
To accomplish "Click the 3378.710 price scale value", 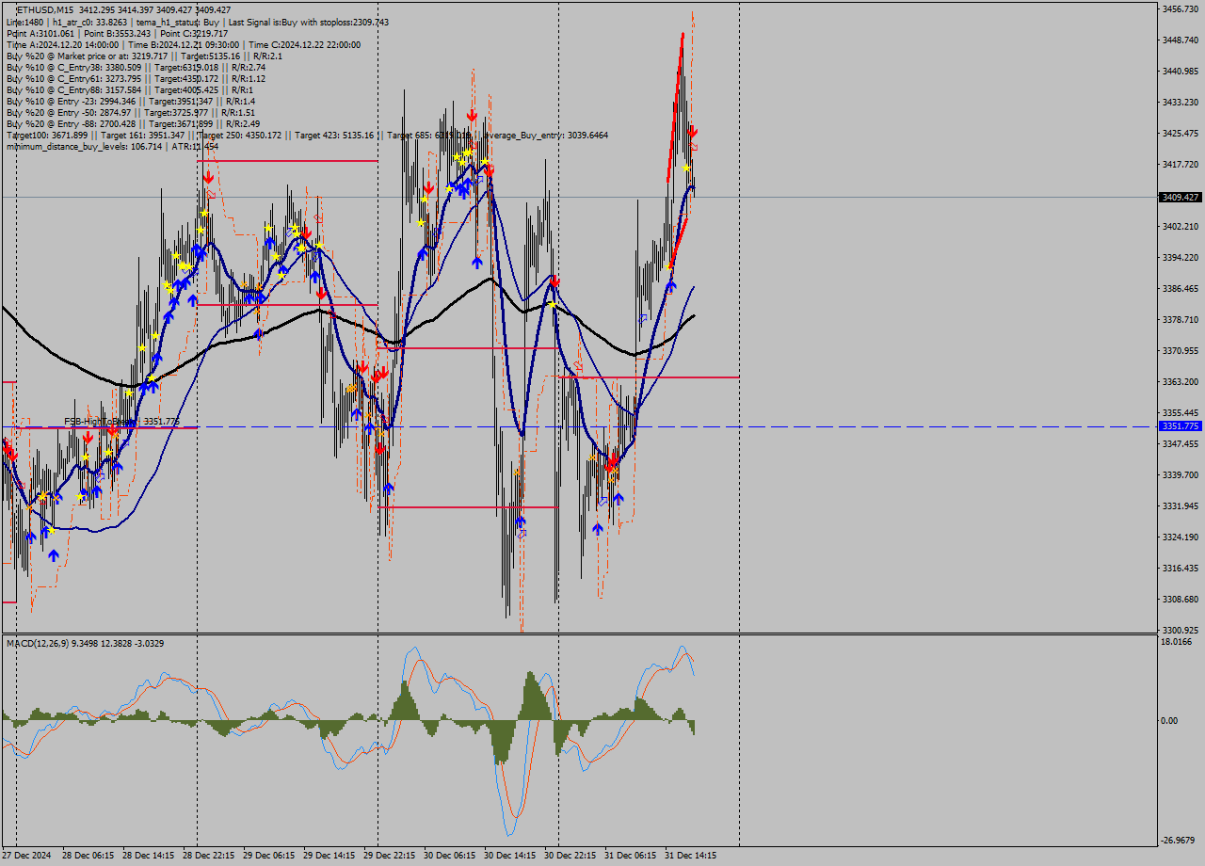I will coord(1180,319).
